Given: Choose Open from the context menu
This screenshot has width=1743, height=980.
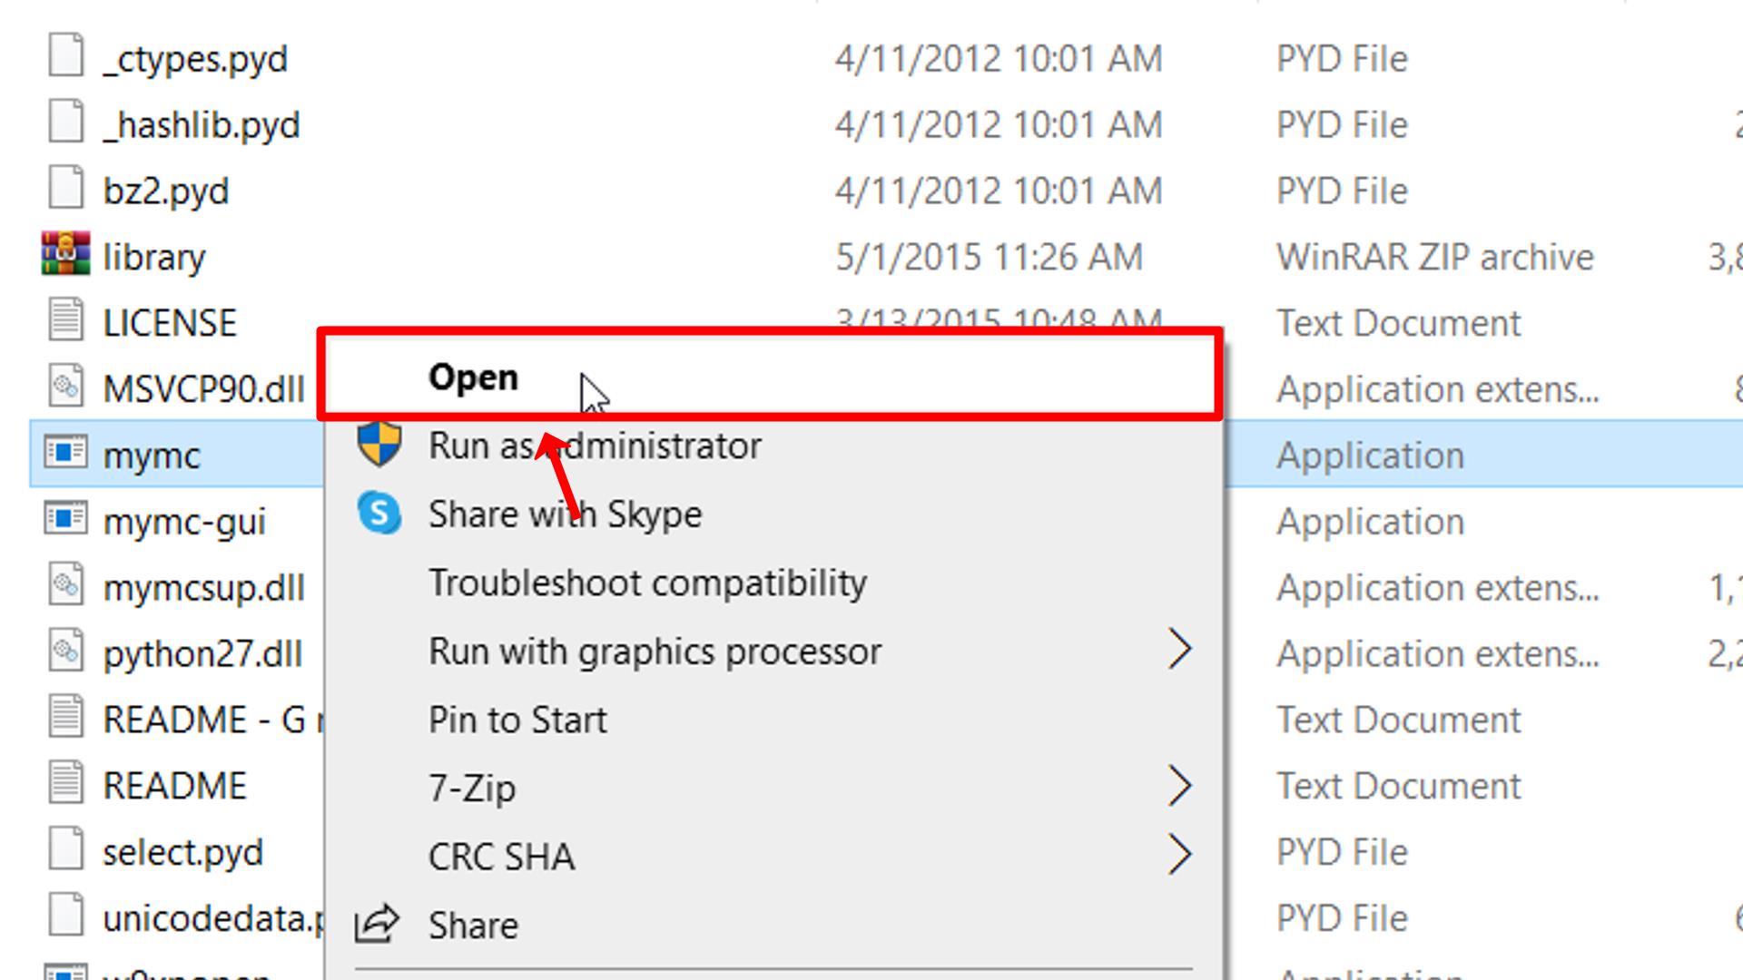Looking at the screenshot, I should [473, 377].
